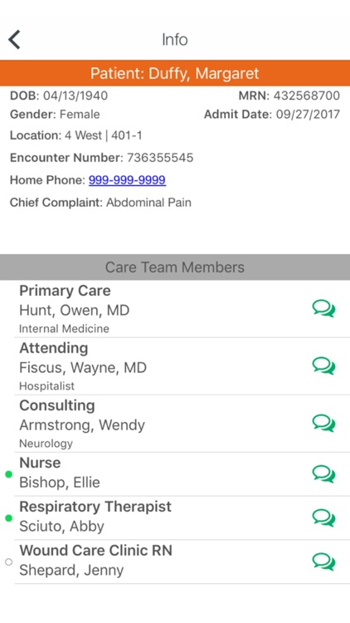
Task: Message respiratory therapist Sciuto, Abby
Action: coord(323,518)
